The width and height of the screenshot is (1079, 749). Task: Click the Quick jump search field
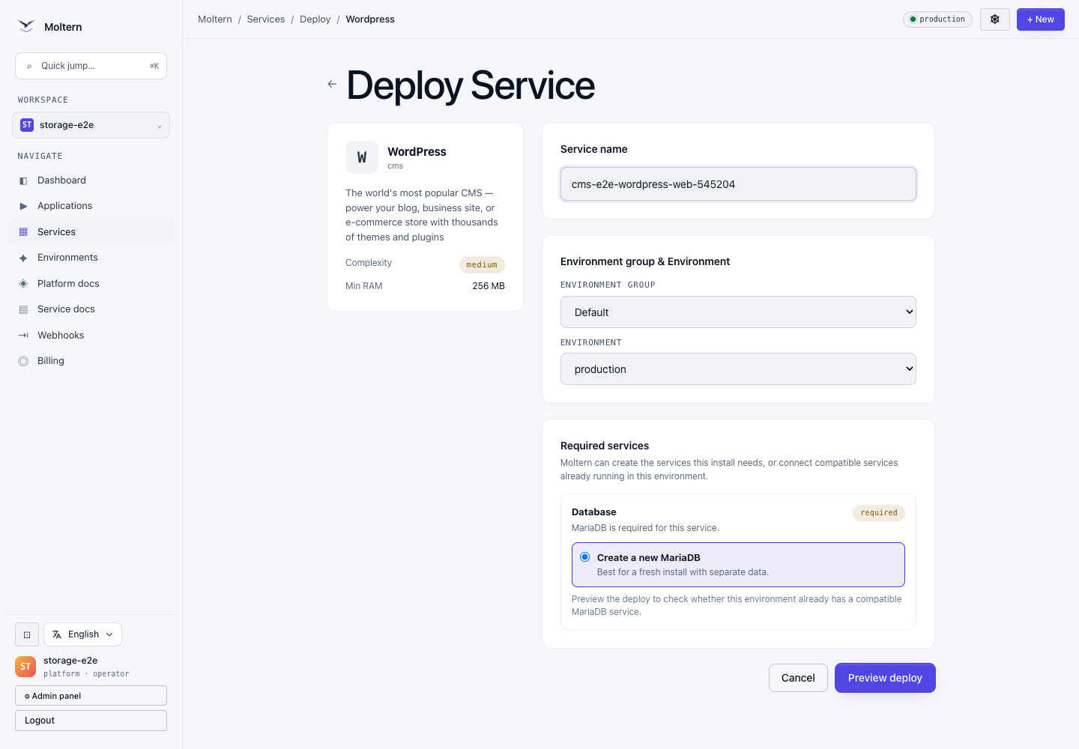point(91,66)
